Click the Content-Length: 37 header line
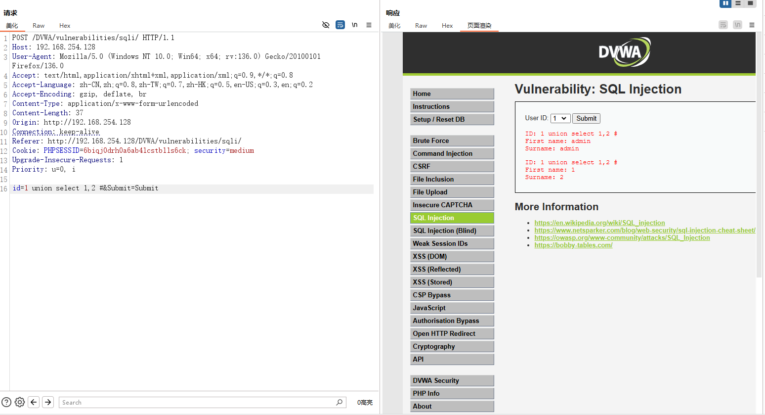 tap(47, 113)
